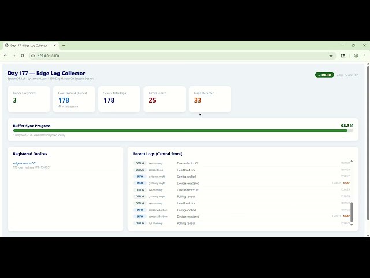Click the Gaps Detected card showing 33
The height and width of the screenshot is (278, 370).
[x=210, y=99]
